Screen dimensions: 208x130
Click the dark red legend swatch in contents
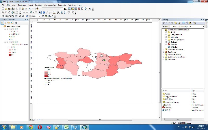[x=10, y=55]
